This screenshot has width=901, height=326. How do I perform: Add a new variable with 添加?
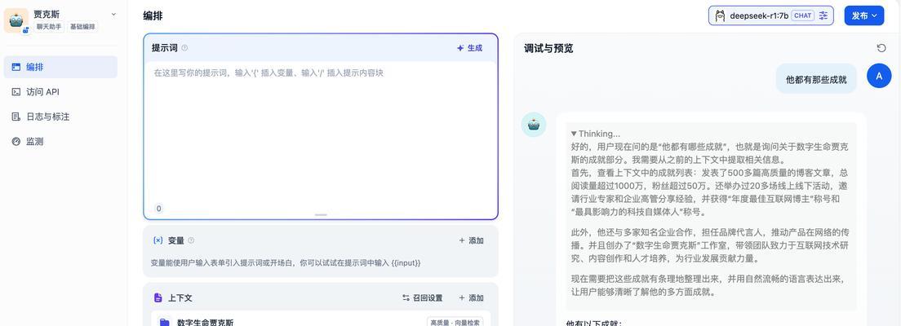471,240
